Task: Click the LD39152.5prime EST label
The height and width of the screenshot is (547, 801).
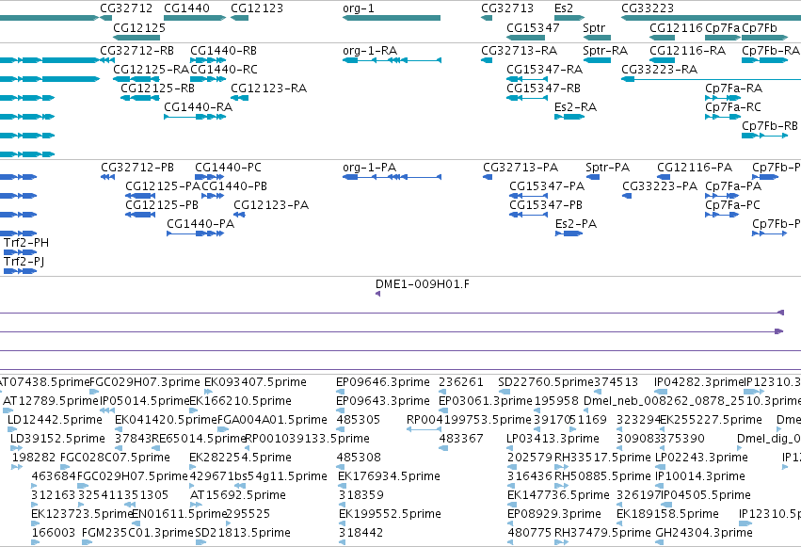Action: [x=57, y=440]
